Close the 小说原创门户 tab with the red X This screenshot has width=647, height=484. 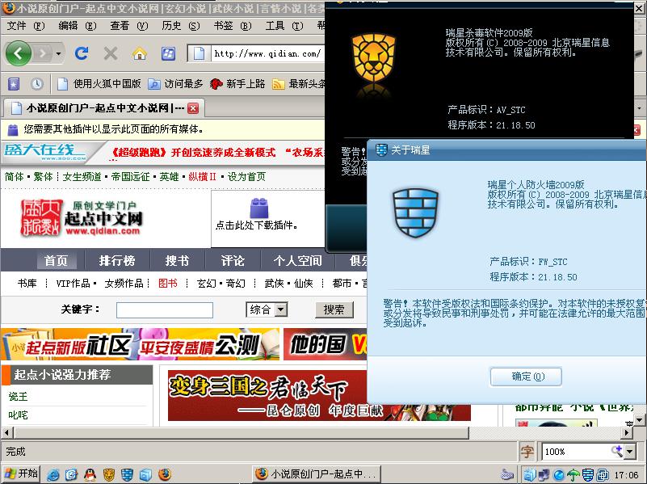[193, 108]
